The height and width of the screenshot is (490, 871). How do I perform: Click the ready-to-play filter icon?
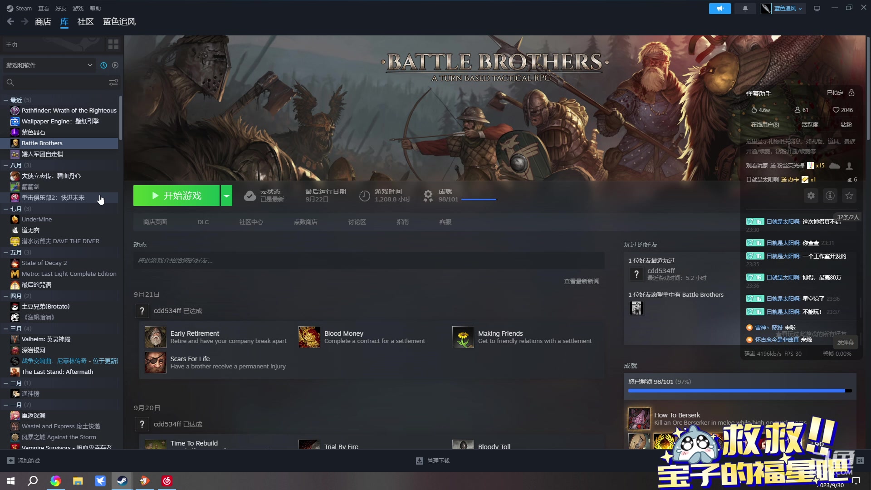click(115, 65)
